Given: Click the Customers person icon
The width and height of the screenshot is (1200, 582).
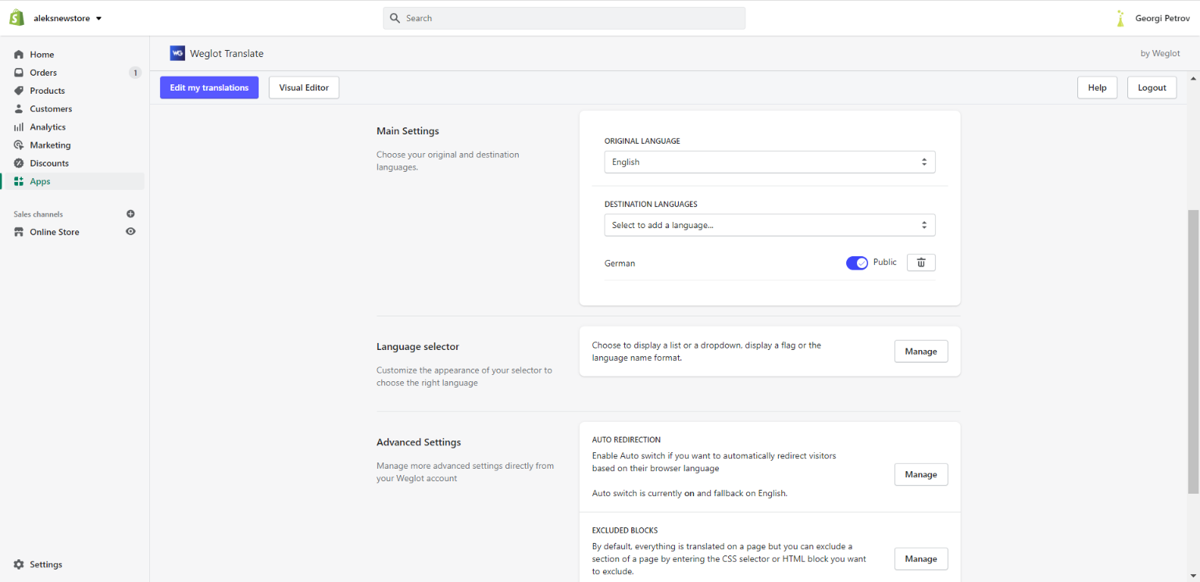Looking at the screenshot, I should pos(19,109).
